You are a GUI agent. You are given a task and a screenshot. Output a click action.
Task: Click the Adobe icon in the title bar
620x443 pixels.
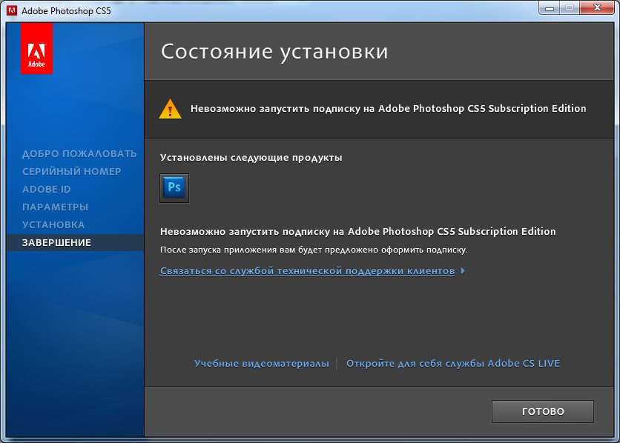[x=12, y=10]
